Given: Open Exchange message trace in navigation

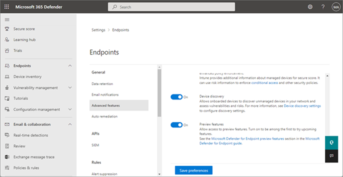Looking at the screenshot, I should point(34,157).
